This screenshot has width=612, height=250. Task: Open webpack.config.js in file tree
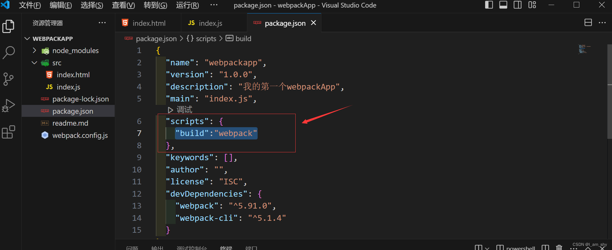(68, 135)
